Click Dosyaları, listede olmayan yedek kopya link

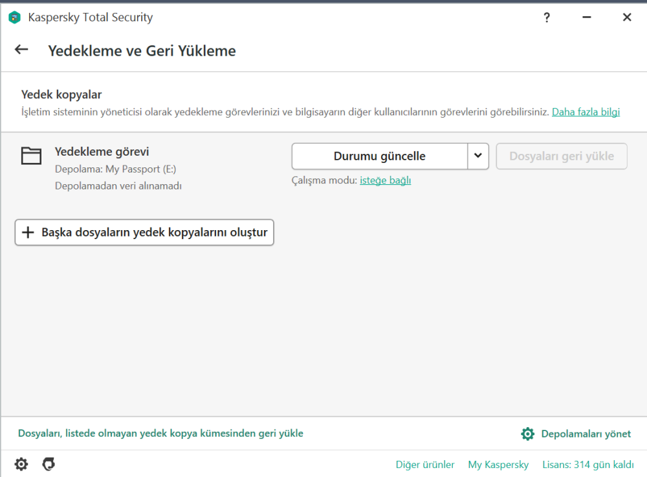pyautogui.click(x=160, y=433)
